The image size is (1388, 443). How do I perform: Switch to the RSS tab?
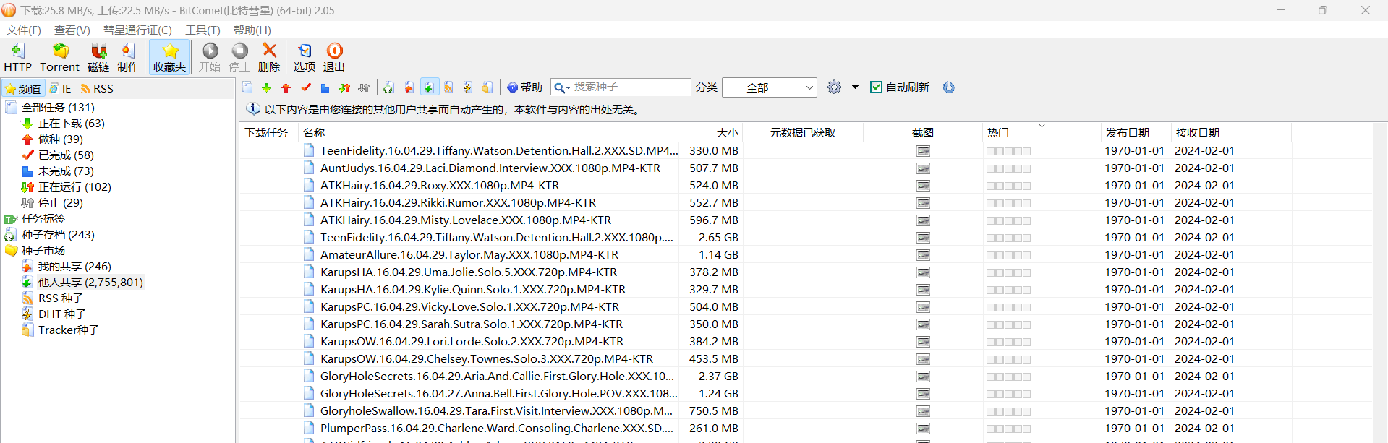pyautogui.click(x=97, y=88)
